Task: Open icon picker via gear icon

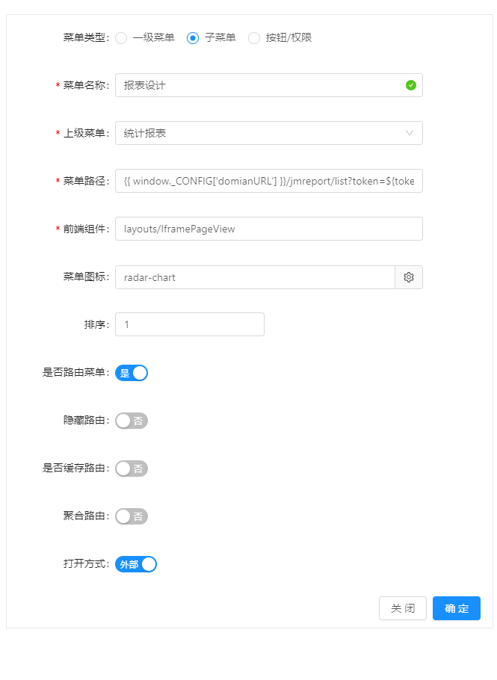Action: (x=409, y=277)
